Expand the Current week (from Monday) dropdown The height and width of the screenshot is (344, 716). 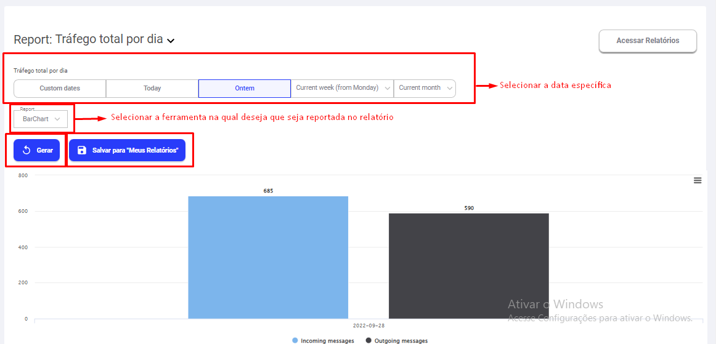[342, 88]
